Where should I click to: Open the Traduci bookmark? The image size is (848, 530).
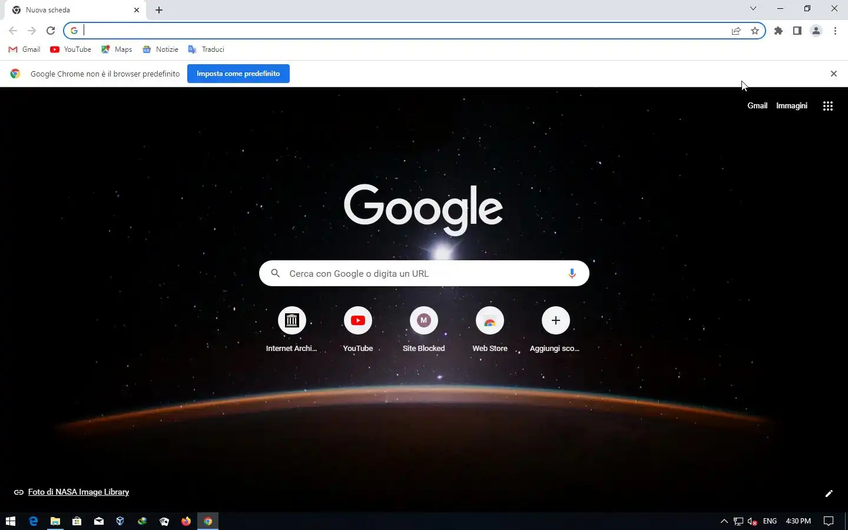pos(206,49)
